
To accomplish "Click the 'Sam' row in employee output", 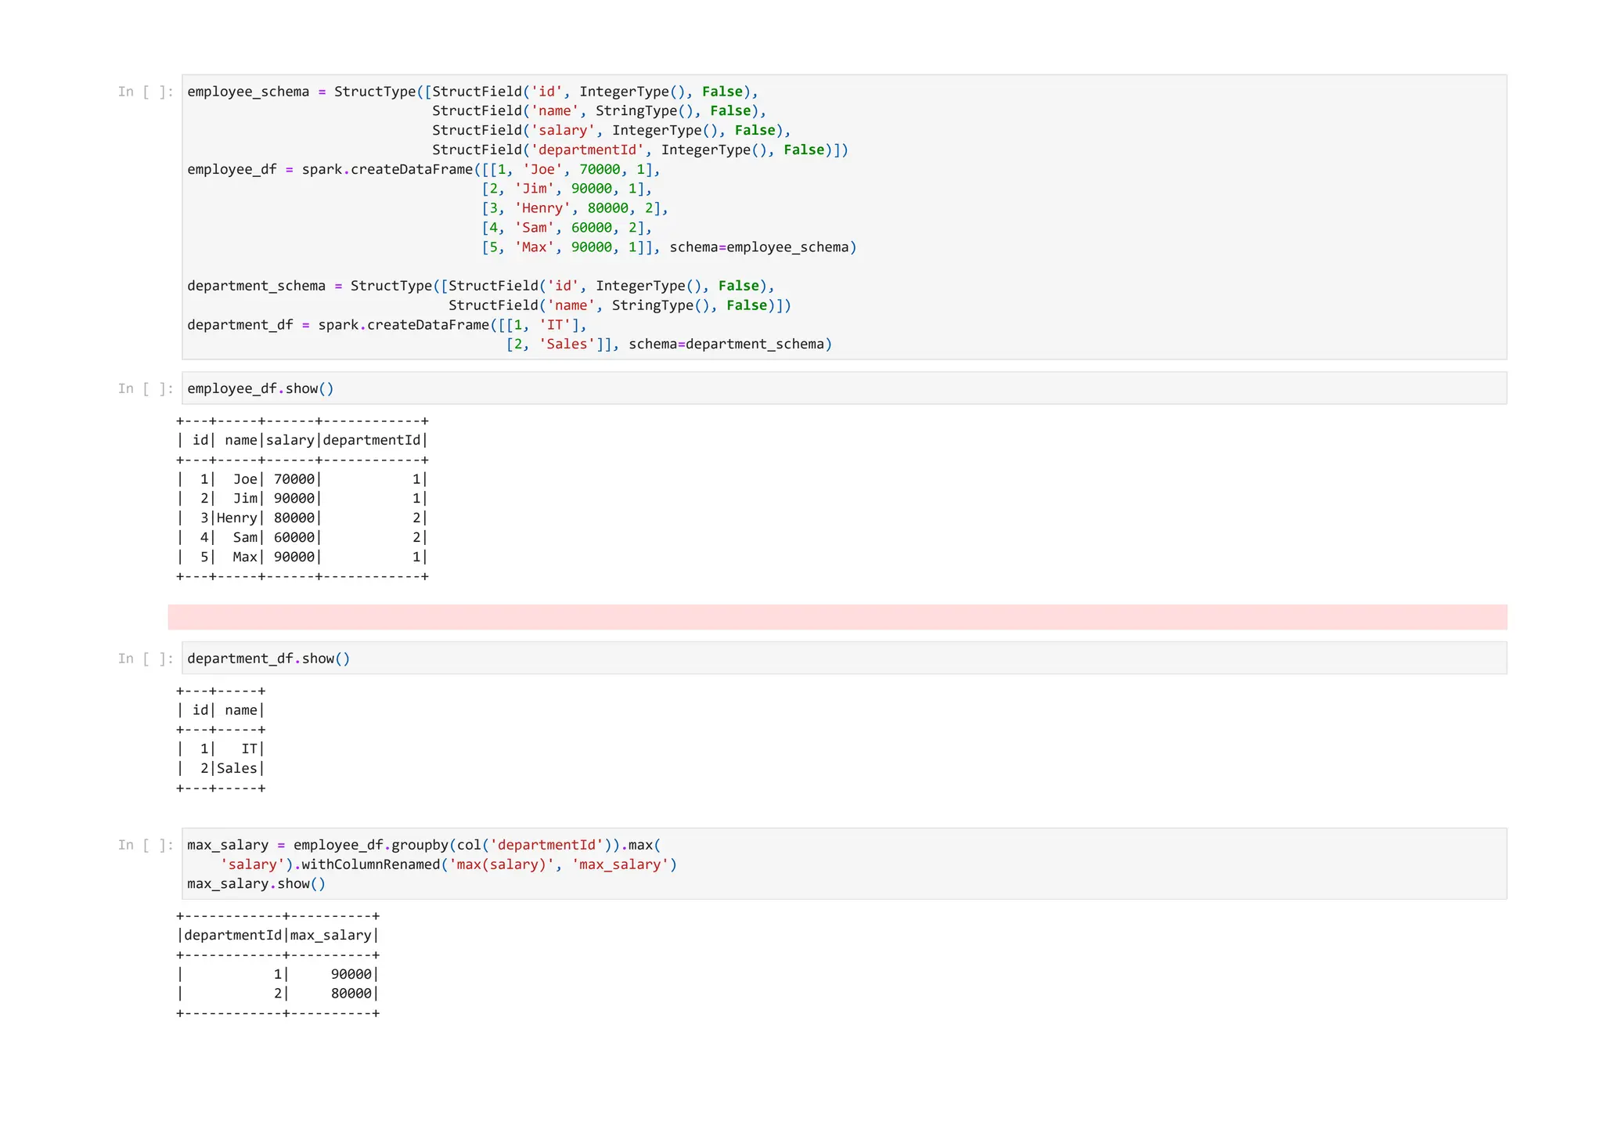I will tap(302, 537).
